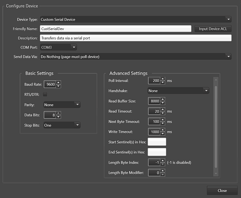Viewport: 241px width, 198px height.
Task: Open the Handshake dropdown
Action: (178, 91)
